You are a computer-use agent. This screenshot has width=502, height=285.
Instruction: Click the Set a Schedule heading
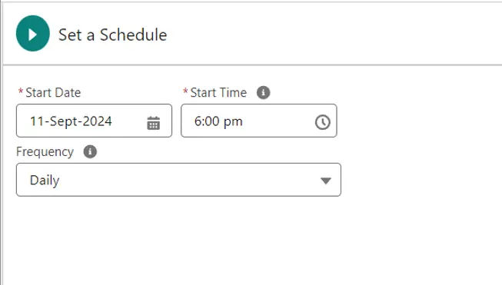[x=113, y=35]
